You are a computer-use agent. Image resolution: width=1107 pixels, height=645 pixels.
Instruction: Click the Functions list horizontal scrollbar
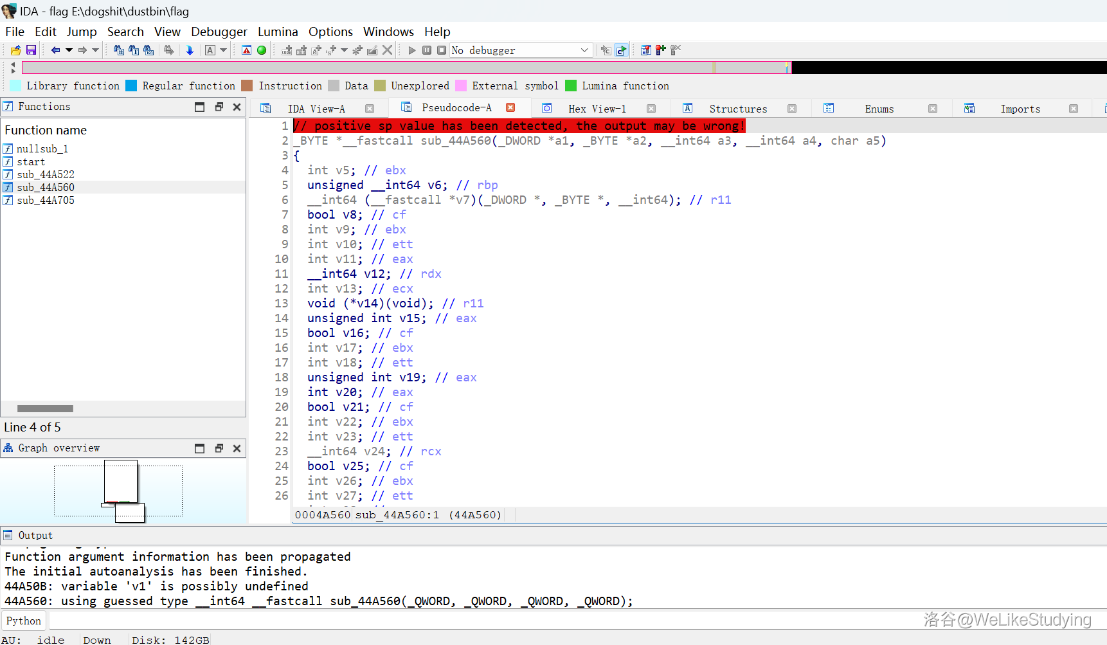[x=45, y=408]
